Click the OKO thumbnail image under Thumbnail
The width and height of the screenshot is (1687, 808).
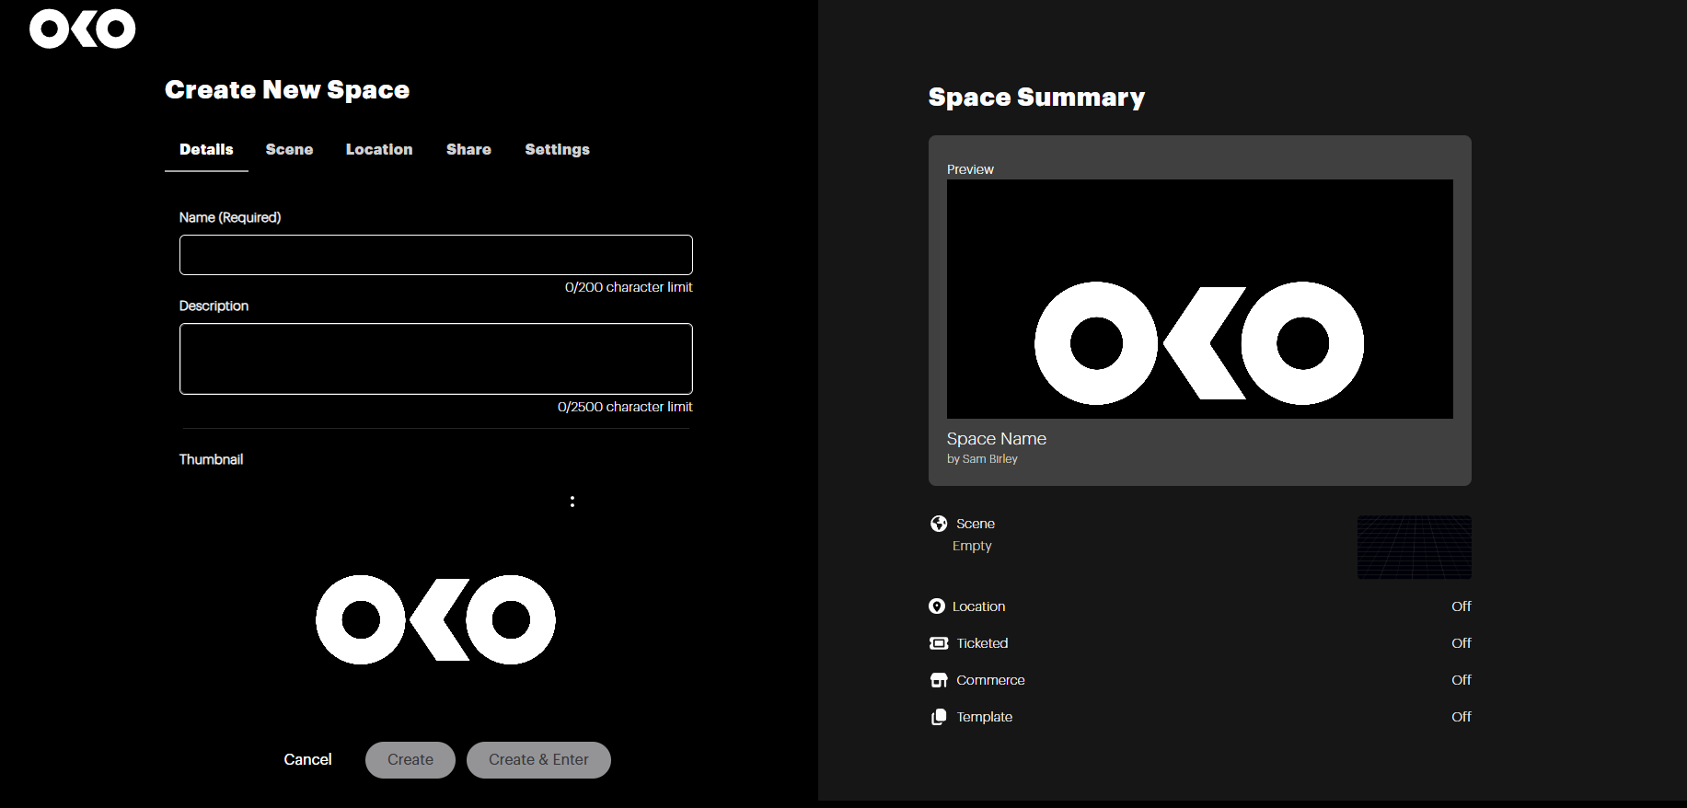click(435, 619)
